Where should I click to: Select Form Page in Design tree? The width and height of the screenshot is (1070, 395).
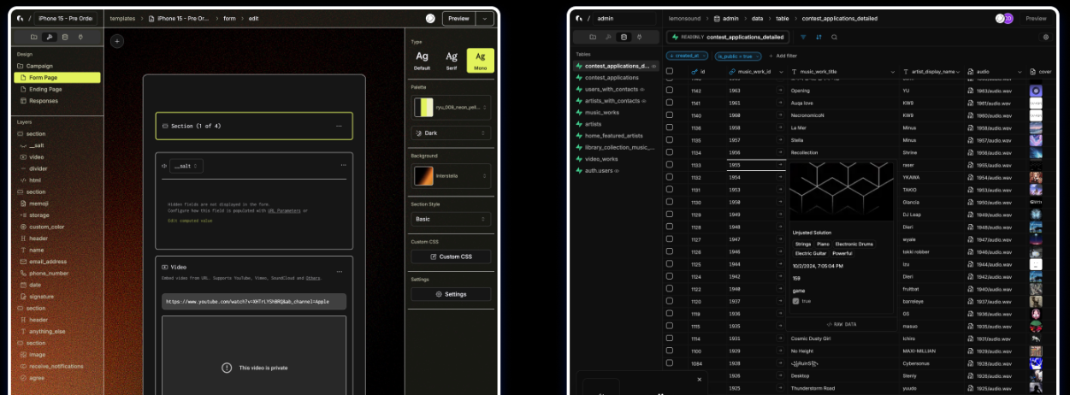pyautogui.click(x=57, y=78)
